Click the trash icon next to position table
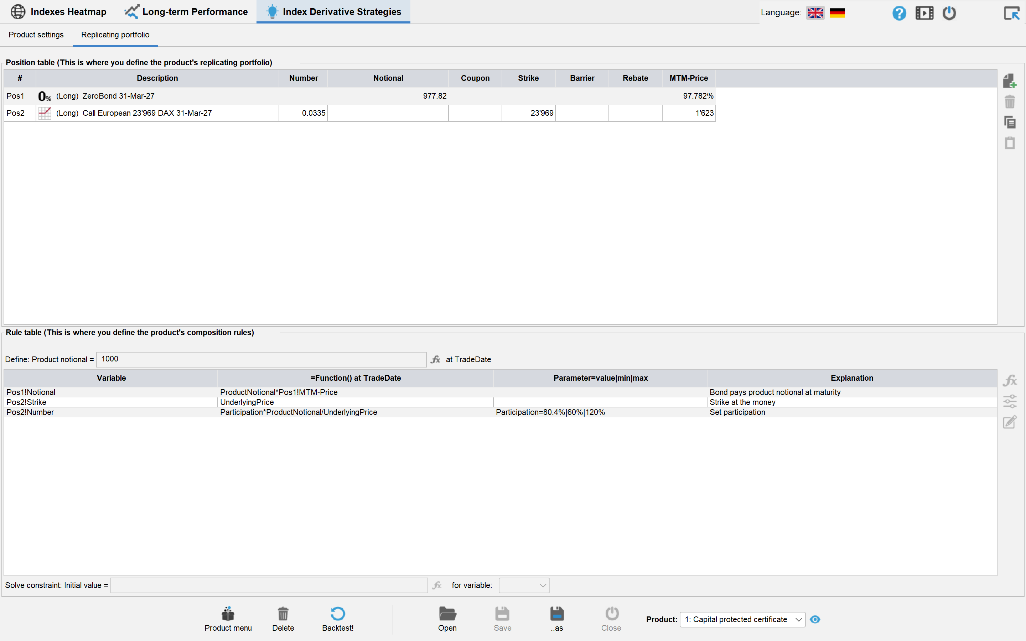 [x=1010, y=102]
